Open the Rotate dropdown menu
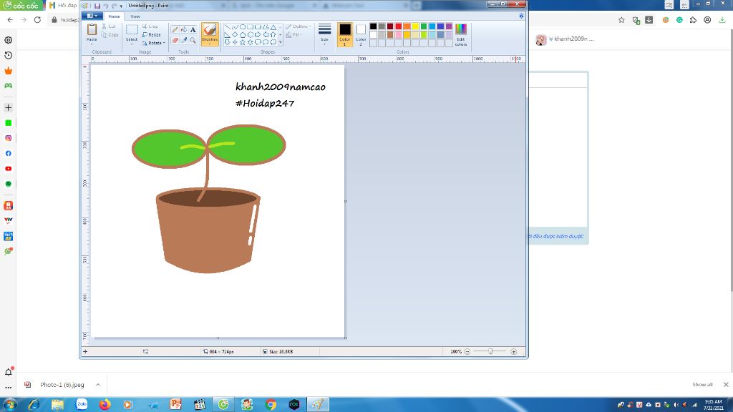This screenshot has height=412, width=733. 154,43
